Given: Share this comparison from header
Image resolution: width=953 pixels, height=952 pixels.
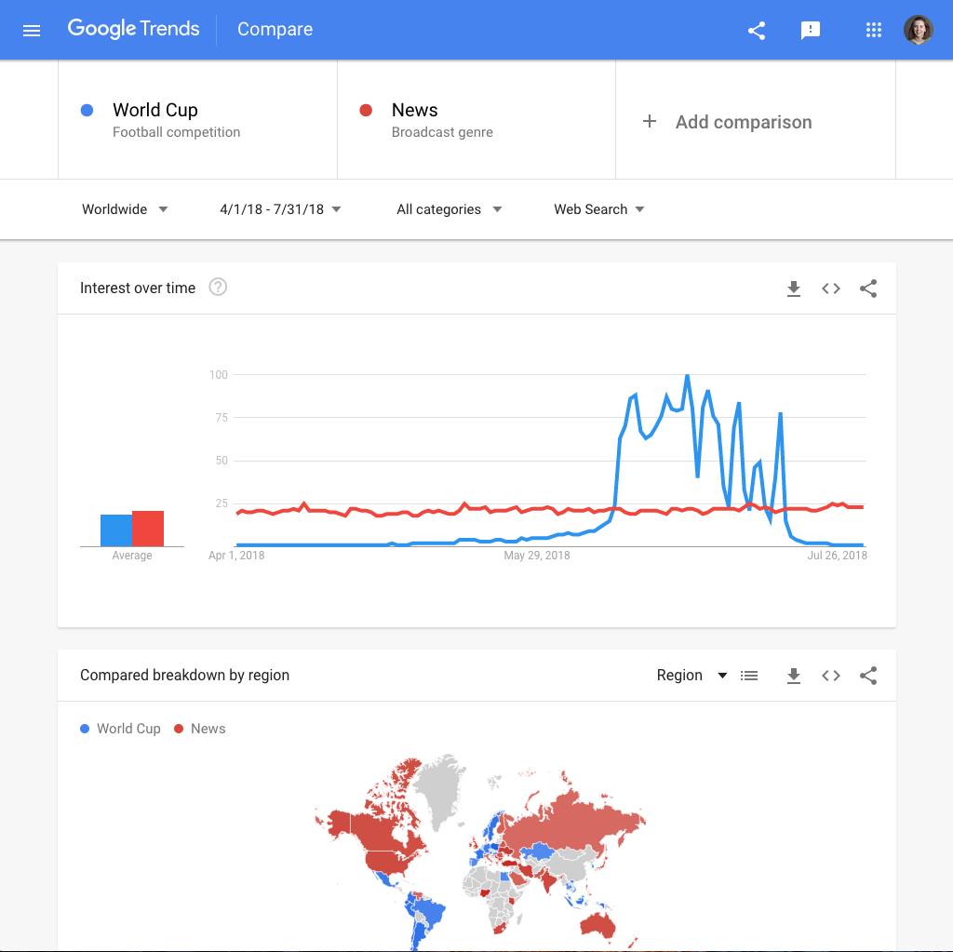Looking at the screenshot, I should pos(757,31).
